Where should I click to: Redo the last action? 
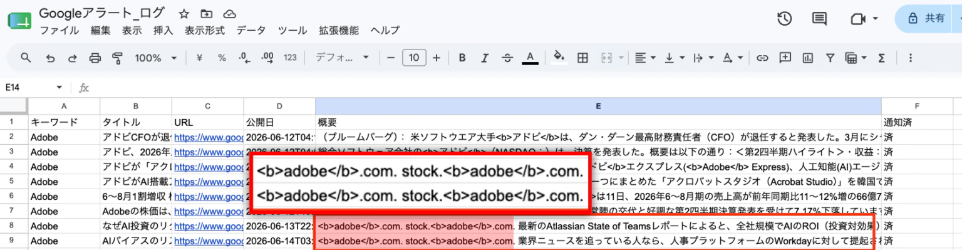tap(73, 58)
